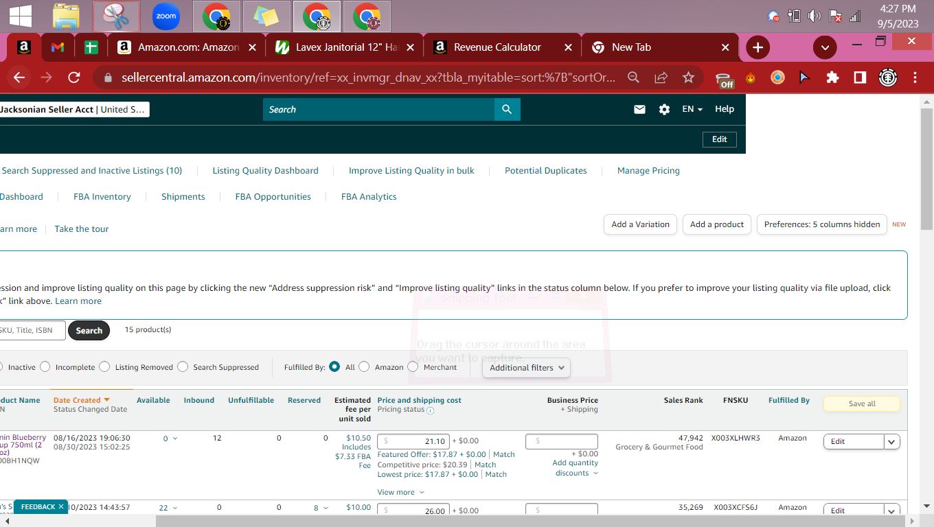Screen dimensions: 934x527
Task: Open the pinned Gmail tab
Action: point(57,47)
